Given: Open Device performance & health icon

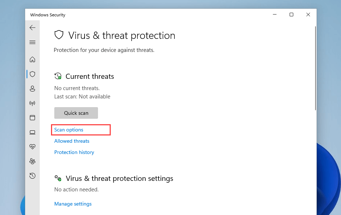Looking at the screenshot, I should click(32, 147).
